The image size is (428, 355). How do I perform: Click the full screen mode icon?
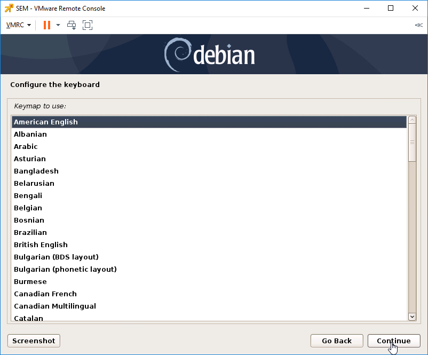(88, 25)
